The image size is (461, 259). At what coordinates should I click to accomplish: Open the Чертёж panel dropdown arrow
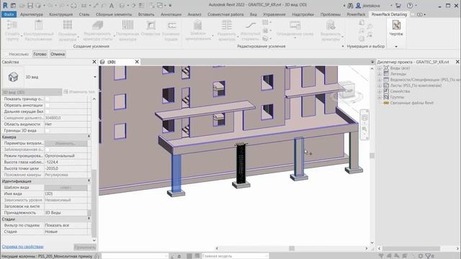pyautogui.click(x=396, y=46)
